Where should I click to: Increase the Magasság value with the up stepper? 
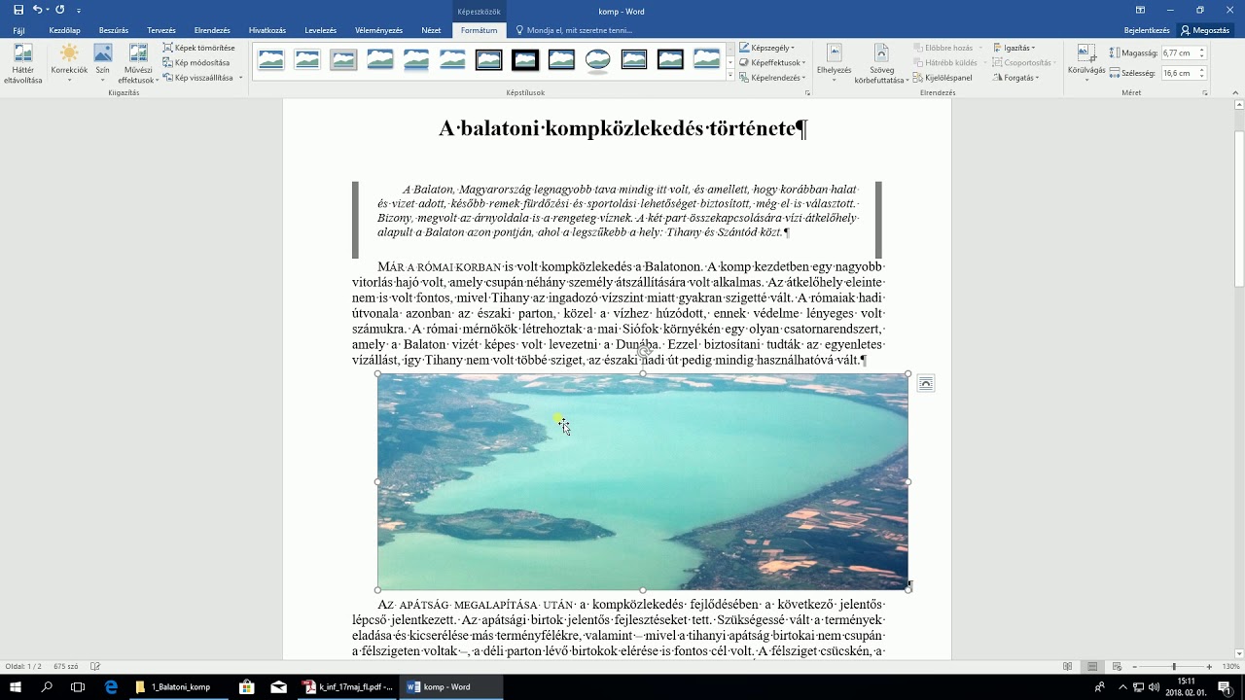(x=1202, y=51)
